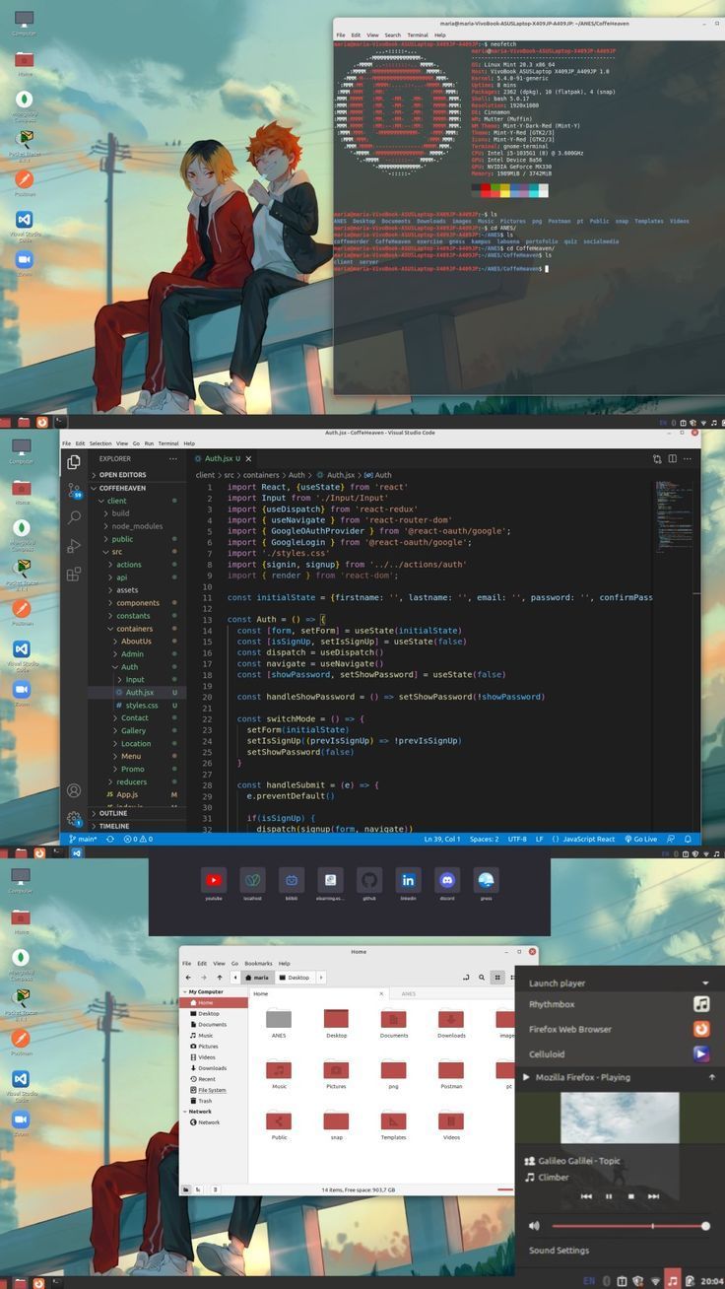This screenshot has height=1289, width=725.
Task: Expand the Launch player dropdown arrow
Action: (x=705, y=984)
